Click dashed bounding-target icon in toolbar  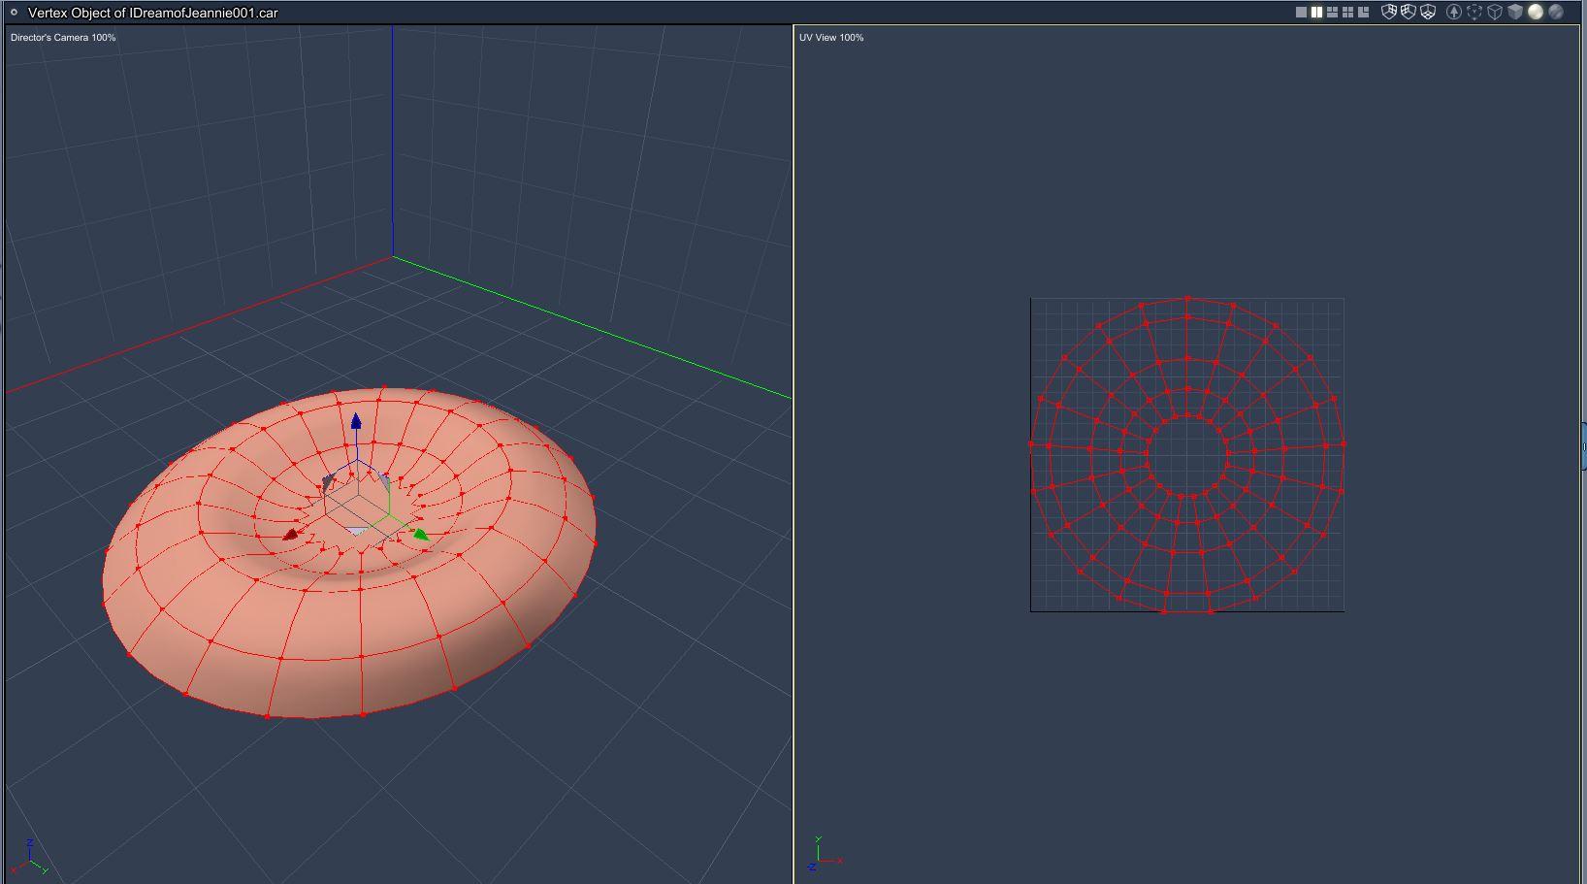pos(1474,13)
